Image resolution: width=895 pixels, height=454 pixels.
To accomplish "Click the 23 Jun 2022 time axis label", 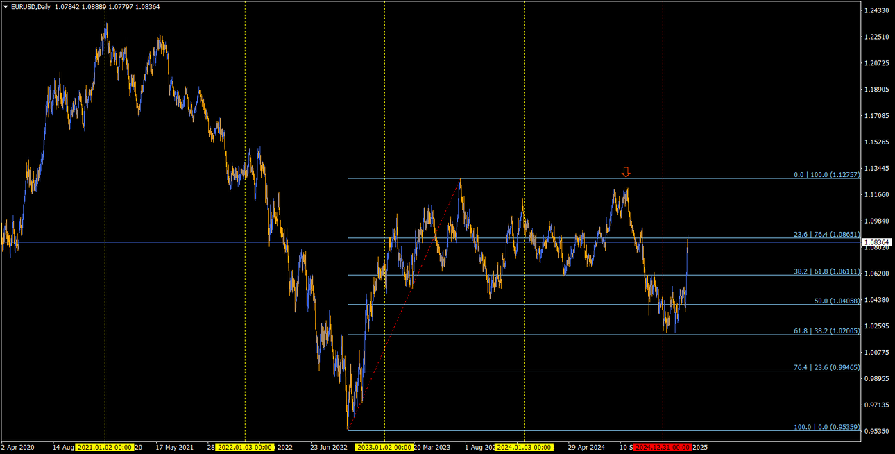I will (329, 448).
